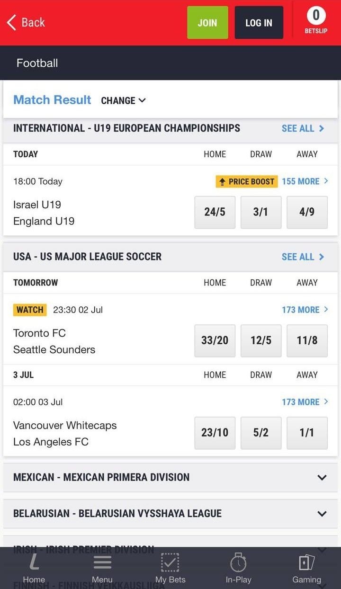Open Gaming cards icon

point(306,562)
